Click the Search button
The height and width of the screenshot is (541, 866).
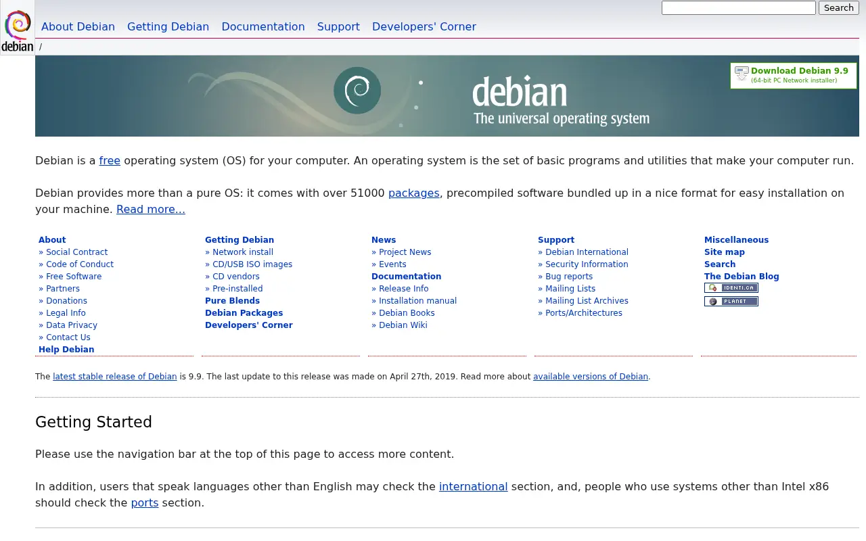click(839, 8)
